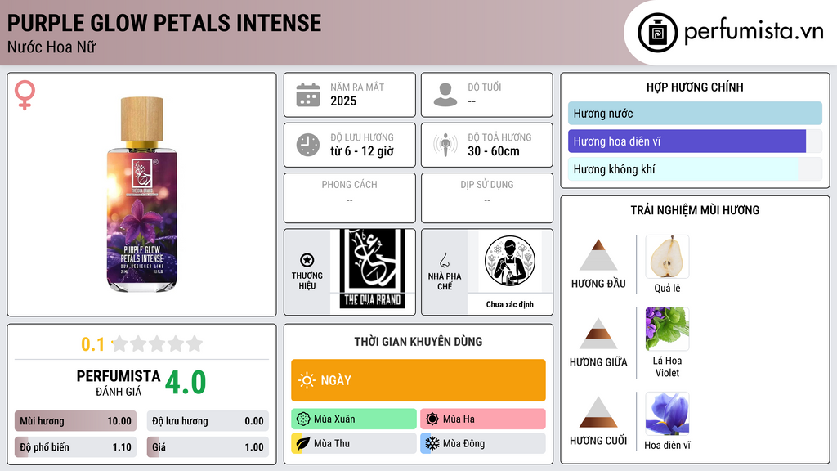
Task: Click the Hương nước accord bar
Action: tap(695, 114)
